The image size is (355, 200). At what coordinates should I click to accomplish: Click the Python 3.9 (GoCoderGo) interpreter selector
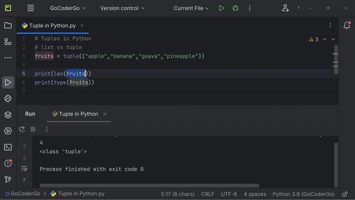click(303, 194)
